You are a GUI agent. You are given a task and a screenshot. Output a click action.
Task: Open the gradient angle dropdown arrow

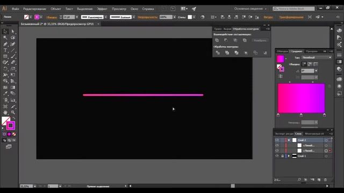pos(316,71)
